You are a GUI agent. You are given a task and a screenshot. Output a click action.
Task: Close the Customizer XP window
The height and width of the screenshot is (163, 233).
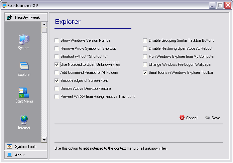228,5
